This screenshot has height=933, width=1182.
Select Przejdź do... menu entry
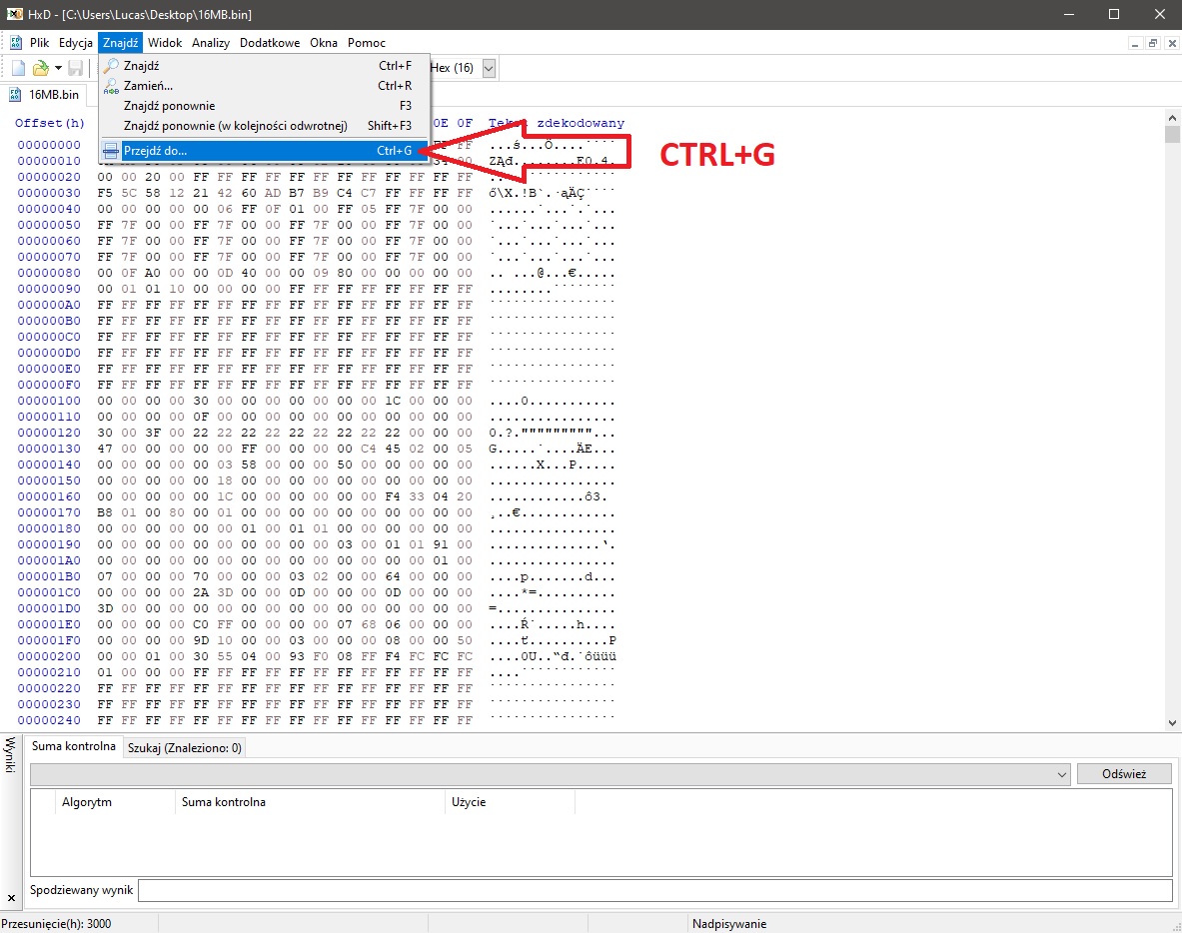pyautogui.click(x=264, y=151)
